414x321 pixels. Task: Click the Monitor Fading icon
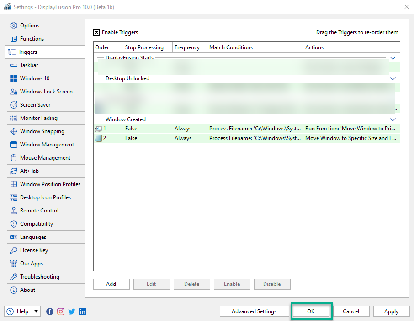(x=13, y=118)
